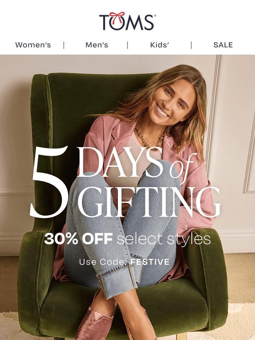The width and height of the screenshot is (255, 340).
Task: Open the 30% OFF offer text
Action: pos(78,238)
